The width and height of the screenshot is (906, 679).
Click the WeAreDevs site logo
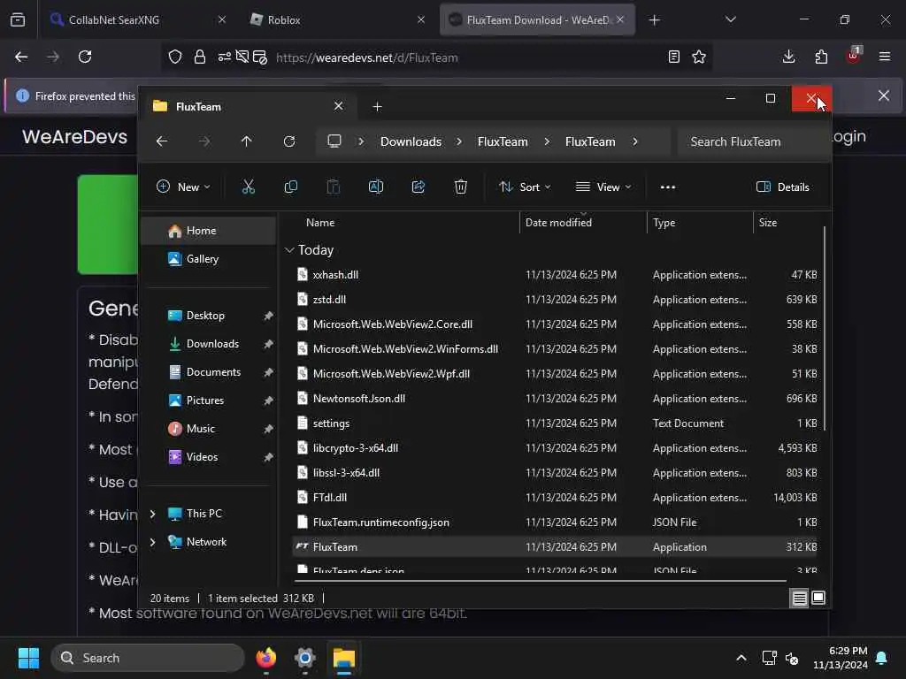74,137
